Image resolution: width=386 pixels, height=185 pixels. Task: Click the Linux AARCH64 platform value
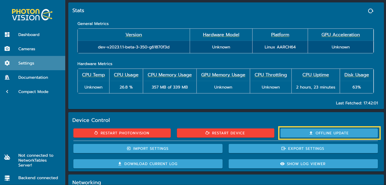click(x=280, y=47)
